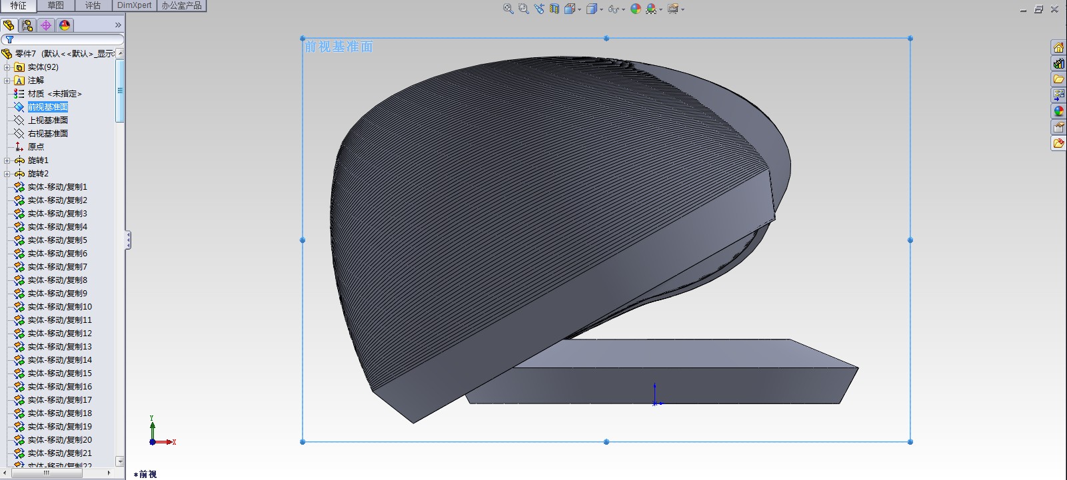Expand the 旋转1 feature node
This screenshot has width=1067, height=480.
coord(7,160)
